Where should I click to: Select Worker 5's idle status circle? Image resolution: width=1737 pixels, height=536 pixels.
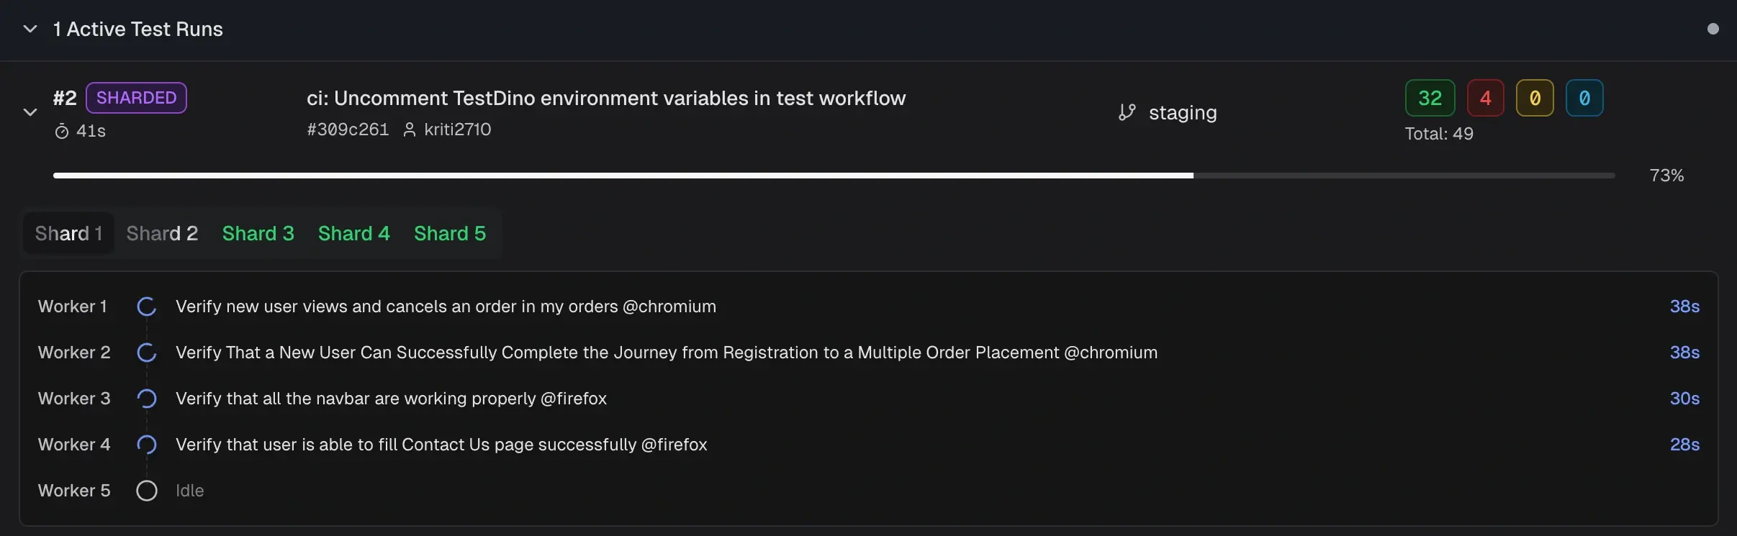pos(146,490)
